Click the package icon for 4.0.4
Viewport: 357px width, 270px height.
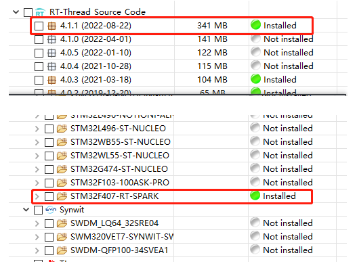(51, 66)
